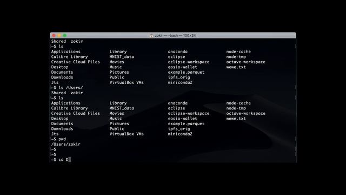Click the block cursor after 'cd D'
The image size is (346, 195).
[70, 160]
